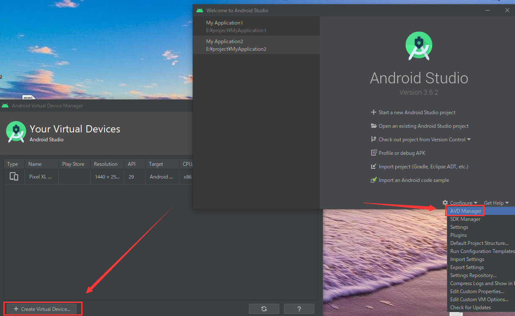Select the Pixel XL device row

point(41,176)
